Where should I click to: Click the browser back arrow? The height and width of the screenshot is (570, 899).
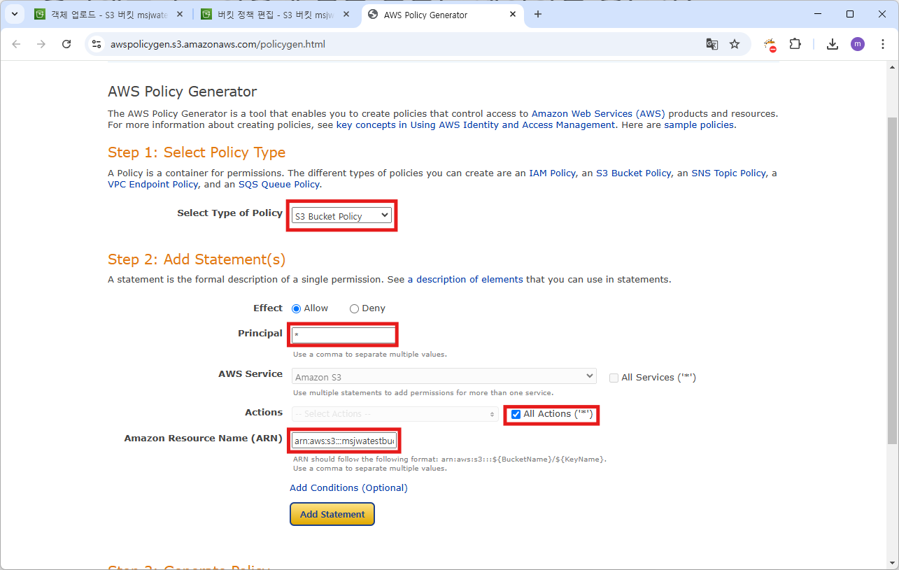(17, 44)
